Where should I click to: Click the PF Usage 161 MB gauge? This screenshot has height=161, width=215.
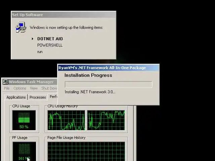[24, 151]
